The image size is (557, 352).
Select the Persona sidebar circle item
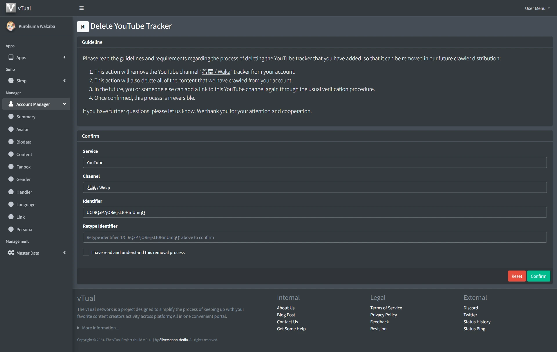(x=11, y=229)
